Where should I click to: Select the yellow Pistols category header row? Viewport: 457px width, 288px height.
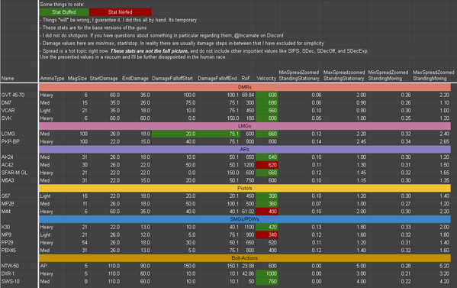tap(245, 188)
